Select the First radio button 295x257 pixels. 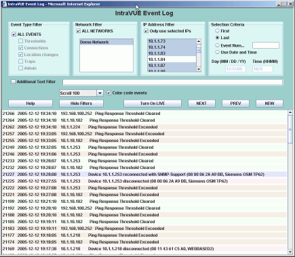[217, 30]
